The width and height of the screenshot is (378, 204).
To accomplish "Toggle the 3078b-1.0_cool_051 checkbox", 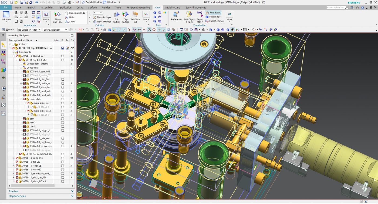I will pos(17,166).
